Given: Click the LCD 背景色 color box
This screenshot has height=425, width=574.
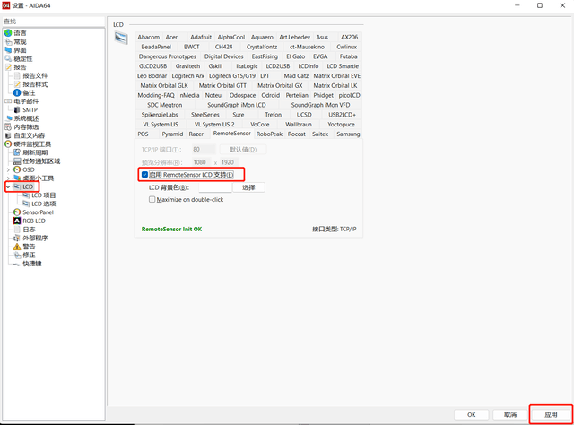Looking at the screenshot, I should click(x=215, y=187).
